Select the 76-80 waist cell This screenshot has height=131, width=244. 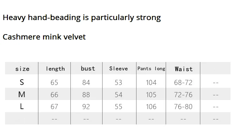point(183,107)
